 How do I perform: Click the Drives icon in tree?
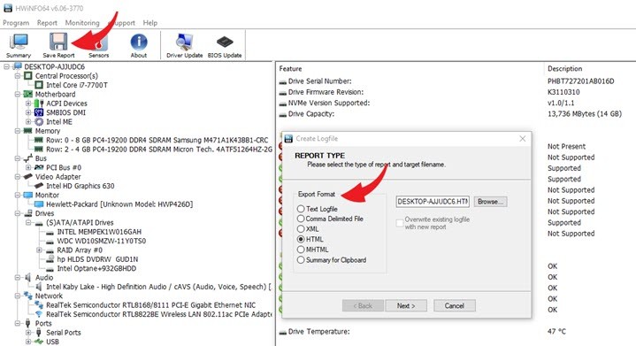[x=28, y=213]
